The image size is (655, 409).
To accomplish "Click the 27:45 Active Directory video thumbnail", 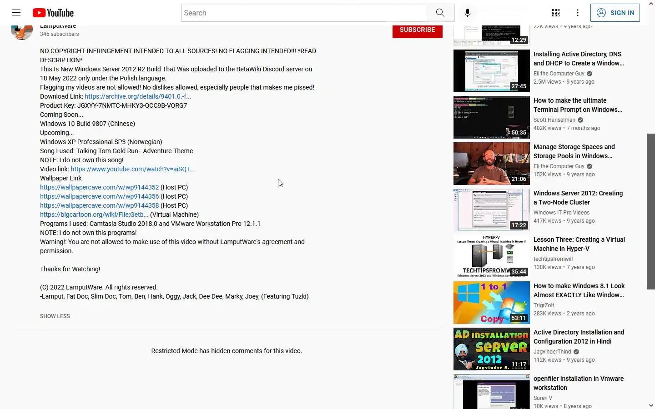I will [x=492, y=71].
